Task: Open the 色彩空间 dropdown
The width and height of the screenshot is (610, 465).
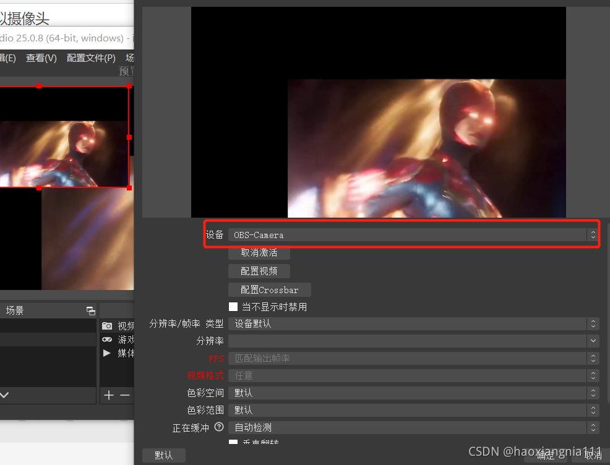Action: tap(413, 393)
